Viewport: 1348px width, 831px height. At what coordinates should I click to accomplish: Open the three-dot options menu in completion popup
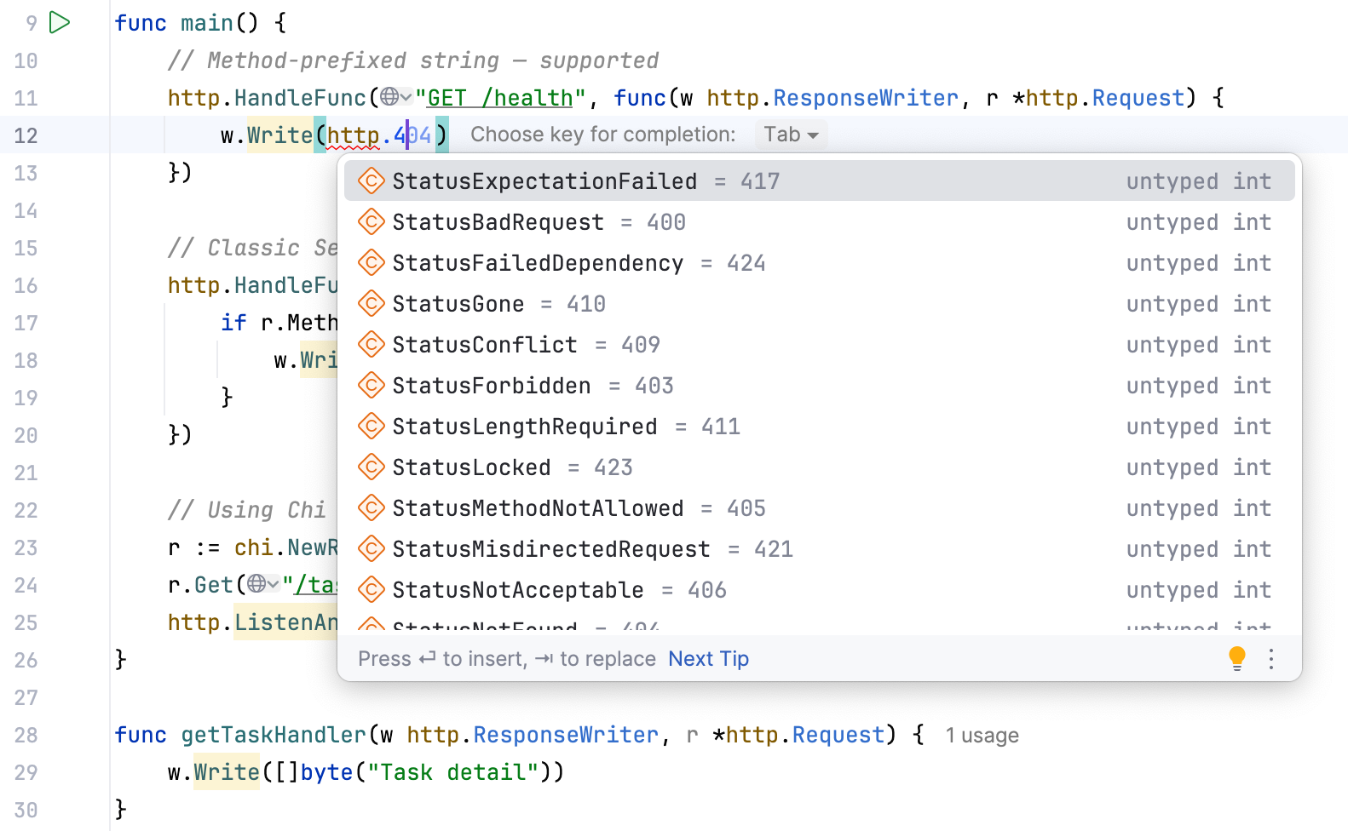[x=1271, y=658]
